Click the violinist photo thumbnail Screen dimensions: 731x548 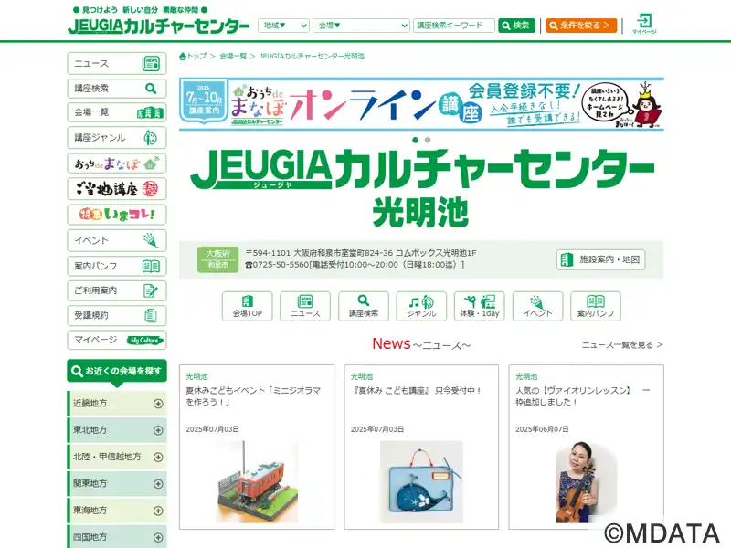(586, 482)
